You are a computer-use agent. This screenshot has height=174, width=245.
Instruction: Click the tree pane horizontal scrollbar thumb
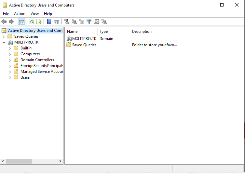tap(19, 161)
